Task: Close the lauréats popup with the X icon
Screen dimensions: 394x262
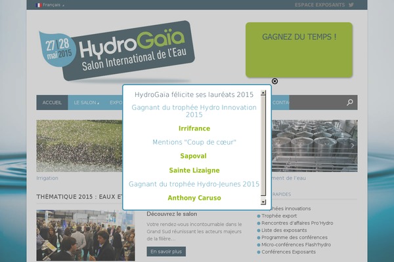Action: point(274,81)
